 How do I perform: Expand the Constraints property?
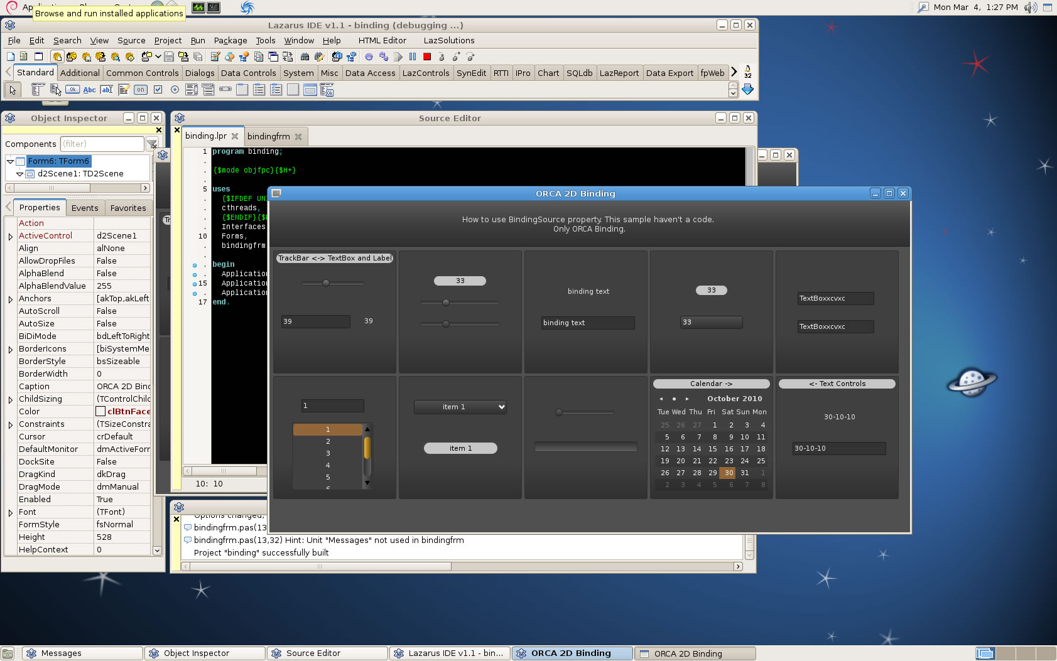pos(11,425)
